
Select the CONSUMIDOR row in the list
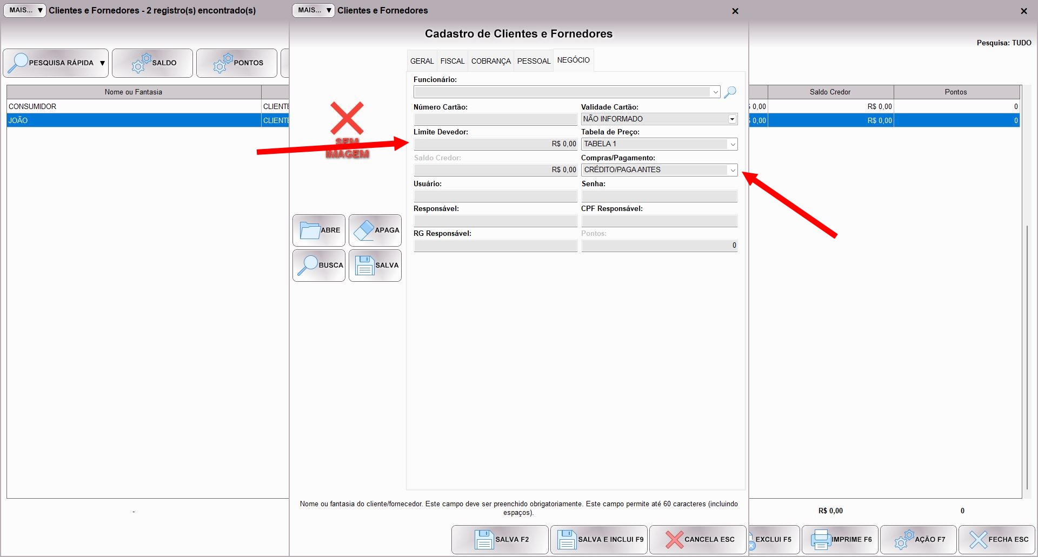134,106
